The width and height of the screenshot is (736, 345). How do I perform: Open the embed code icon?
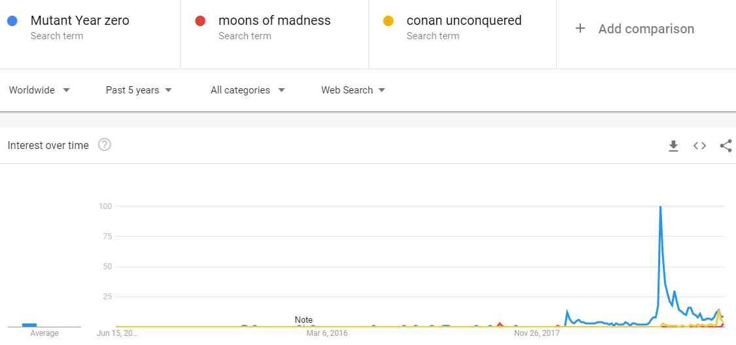coord(699,146)
